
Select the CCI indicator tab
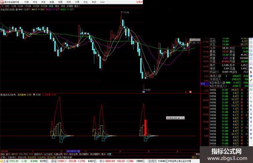(x=31, y=154)
